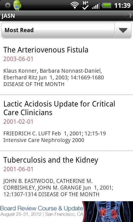133x222 pixels.
Task: Open the Most Read dropdown arrow
Action: (x=123, y=30)
